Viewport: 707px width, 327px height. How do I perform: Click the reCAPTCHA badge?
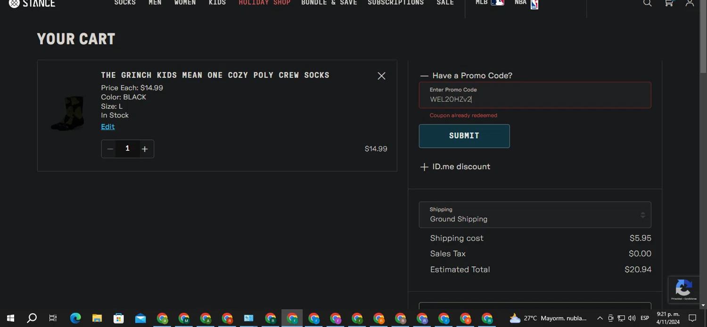(684, 289)
